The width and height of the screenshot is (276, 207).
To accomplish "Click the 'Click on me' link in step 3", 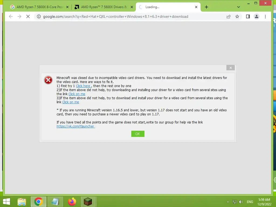I will [x=71, y=102].
